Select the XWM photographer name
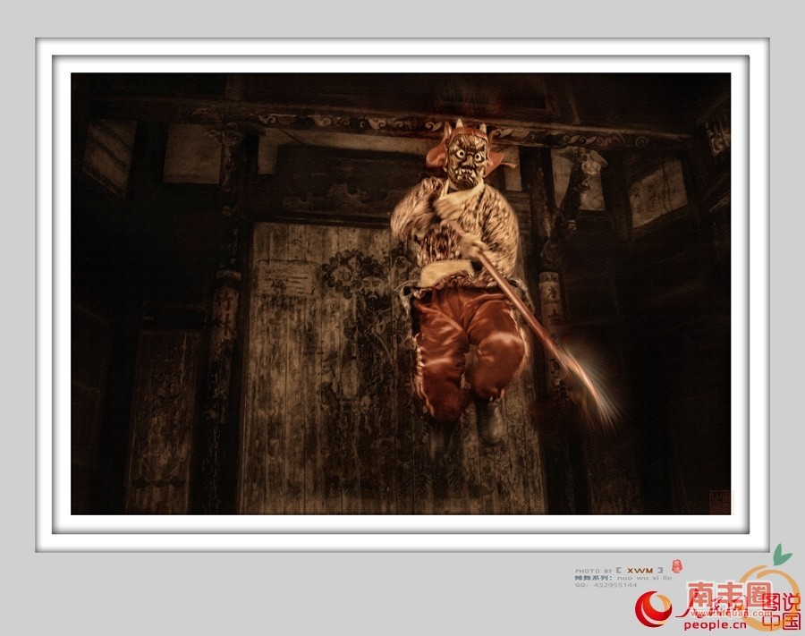The width and height of the screenshot is (805, 636). click(x=639, y=570)
